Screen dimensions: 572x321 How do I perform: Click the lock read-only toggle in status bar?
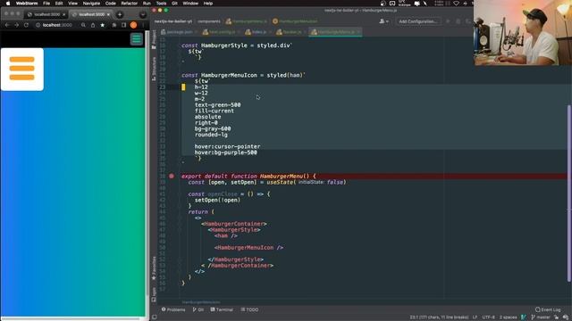tap(556, 317)
